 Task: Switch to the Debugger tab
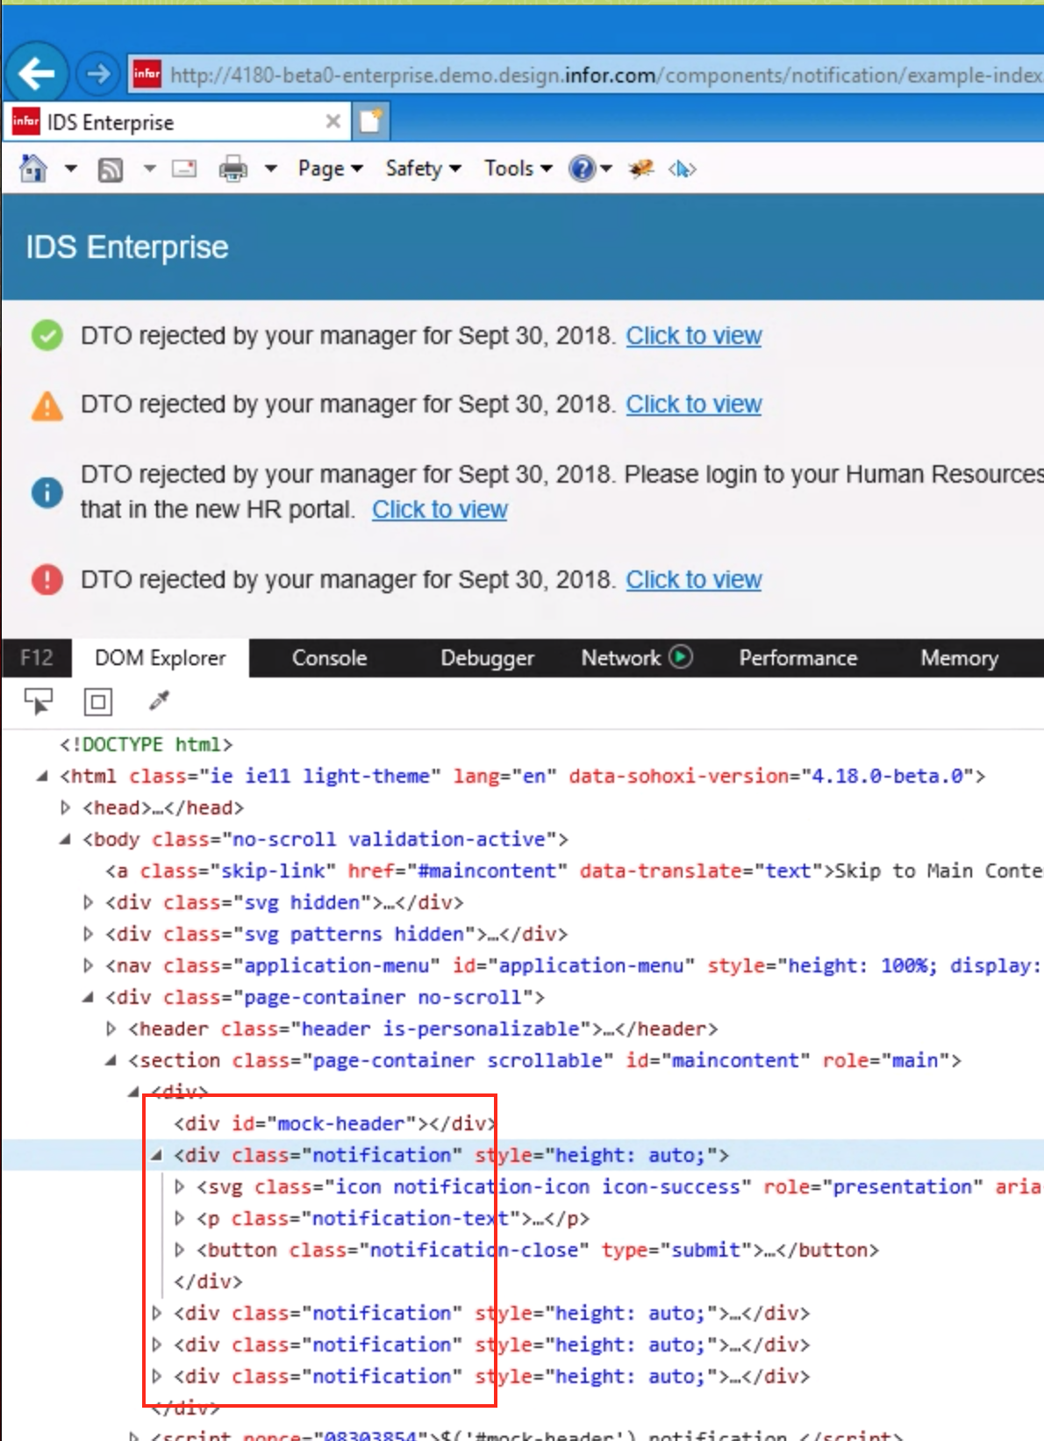(487, 658)
